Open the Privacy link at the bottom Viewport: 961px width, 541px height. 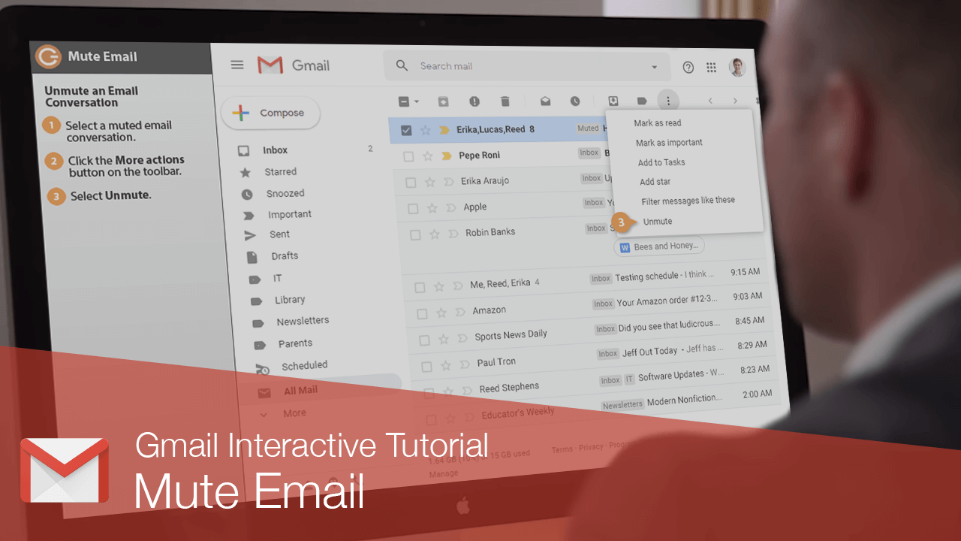point(590,448)
